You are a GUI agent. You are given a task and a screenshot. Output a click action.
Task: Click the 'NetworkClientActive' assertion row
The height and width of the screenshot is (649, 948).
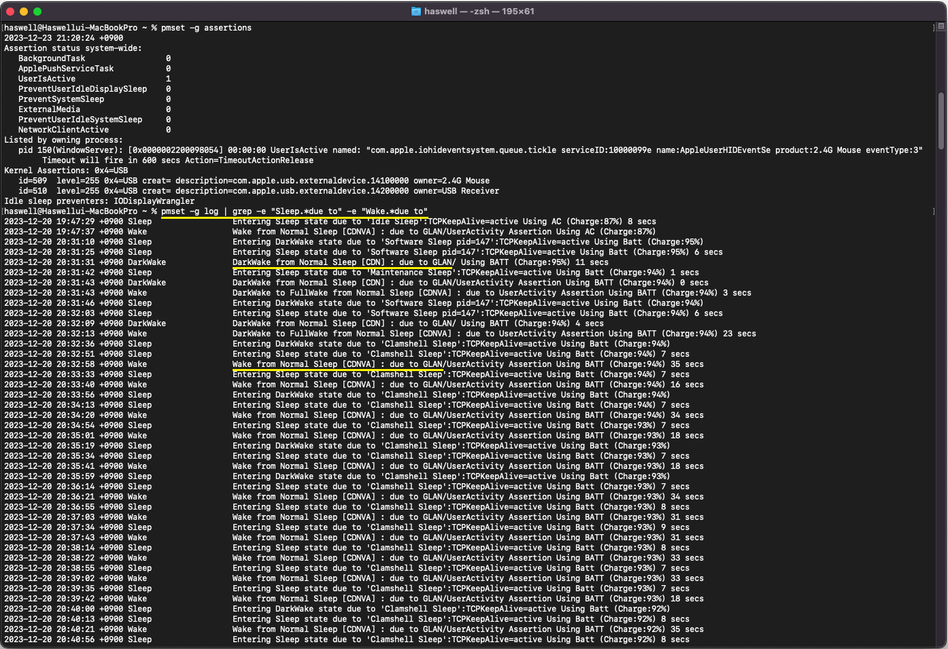(x=95, y=130)
